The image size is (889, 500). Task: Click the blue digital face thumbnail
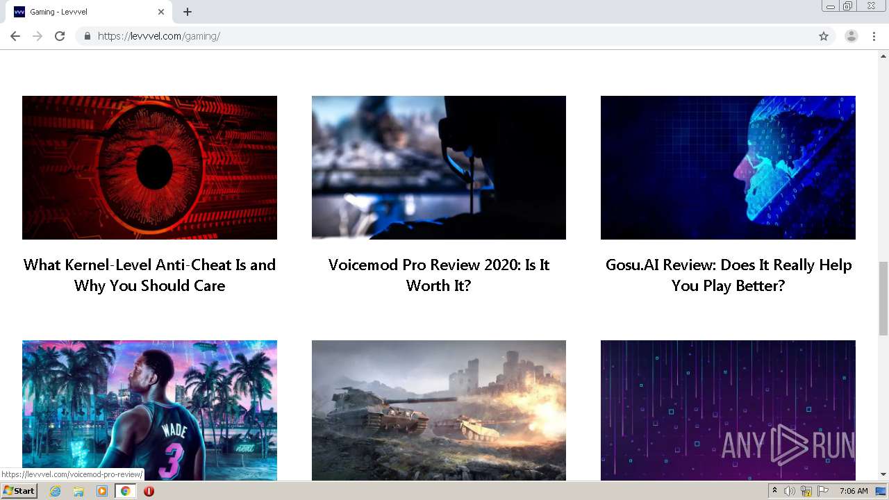pyautogui.click(x=728, y=167)
